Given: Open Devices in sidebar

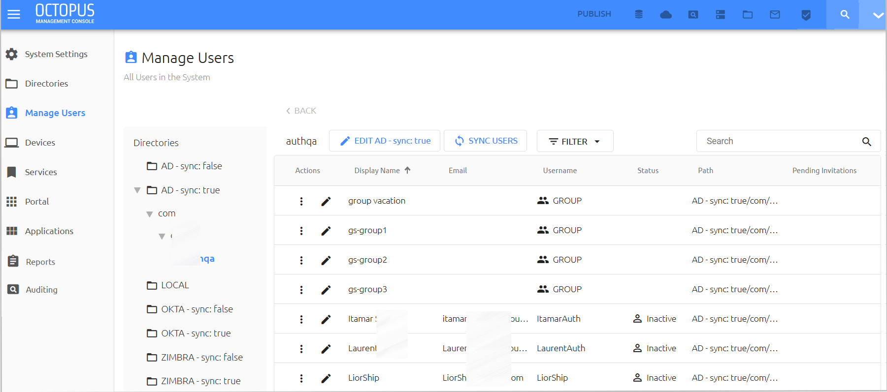Looking at the screenshot, I should click(x=31, y=143).
